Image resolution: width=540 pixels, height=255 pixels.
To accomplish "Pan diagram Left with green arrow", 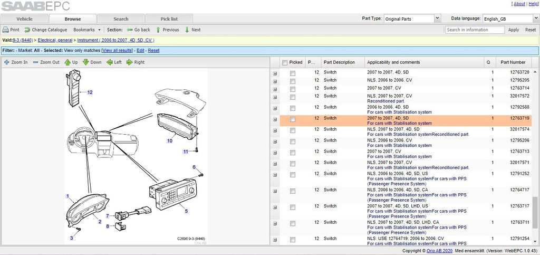I will (x=110, y=62).
